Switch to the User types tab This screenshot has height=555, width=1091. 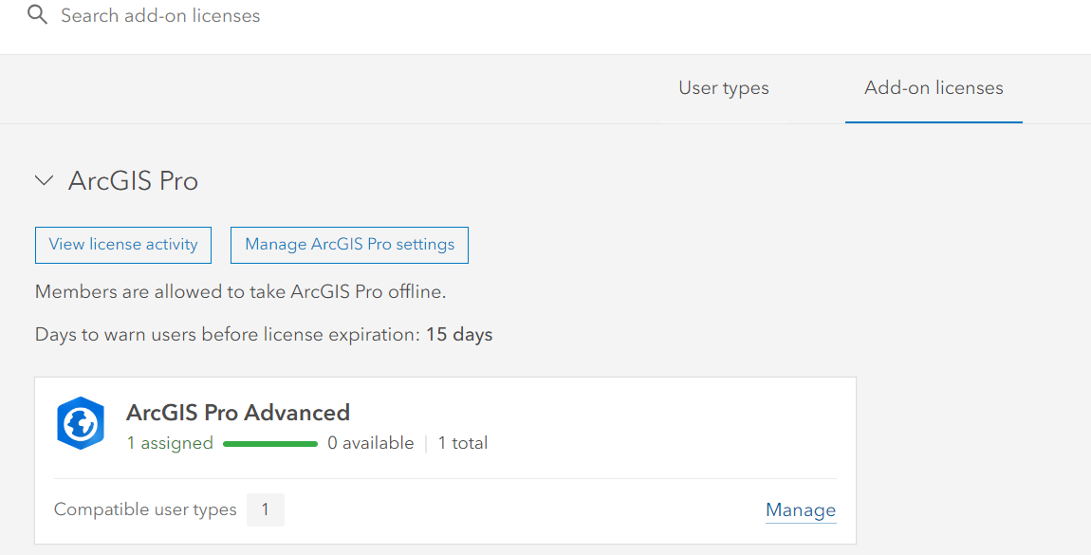pyautogui.click(x=723, y=87)
